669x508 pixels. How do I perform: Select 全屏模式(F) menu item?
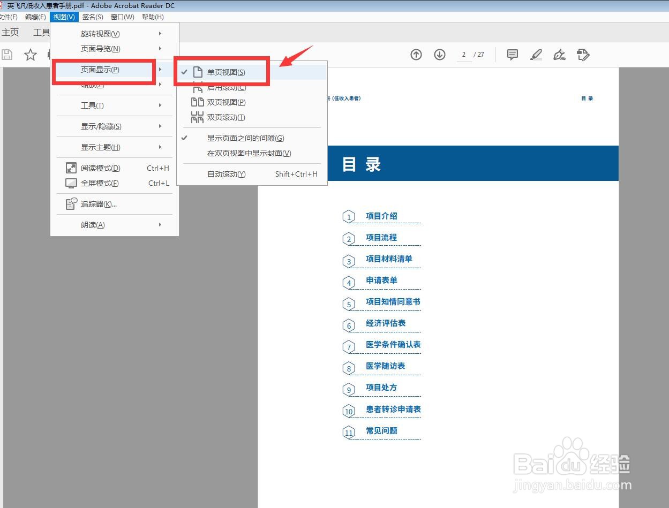point(115,183)
